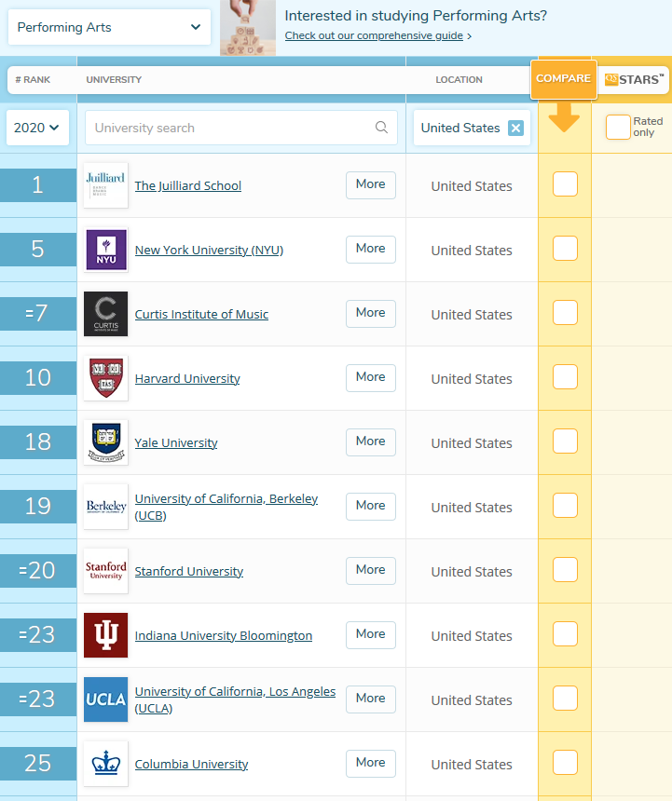Screen dimensions: 672x801
Task: Expand More for Yale University
Action: click(371, 442)
